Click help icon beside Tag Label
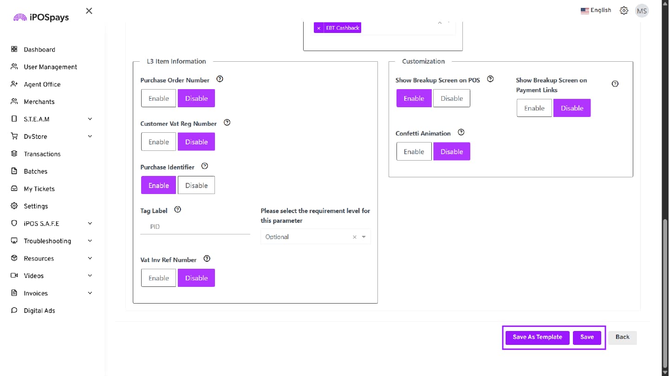Image resolution: width=669 pixels, height=376 pixels. (x=177, y=210)
